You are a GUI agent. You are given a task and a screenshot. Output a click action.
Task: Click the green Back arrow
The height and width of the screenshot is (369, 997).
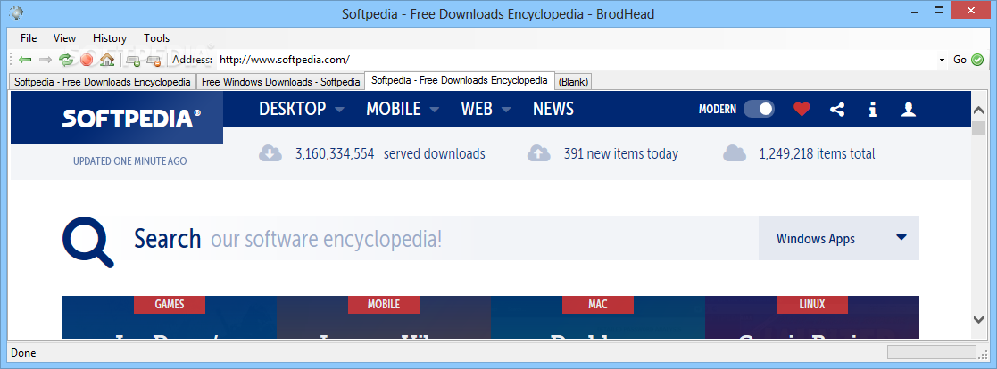pos(25,60)
